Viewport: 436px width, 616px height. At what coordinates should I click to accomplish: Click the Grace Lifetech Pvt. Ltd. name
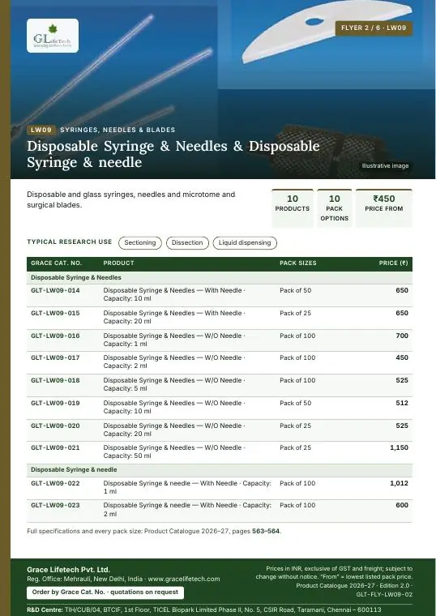pyautogui.click(x=68, y=570)
